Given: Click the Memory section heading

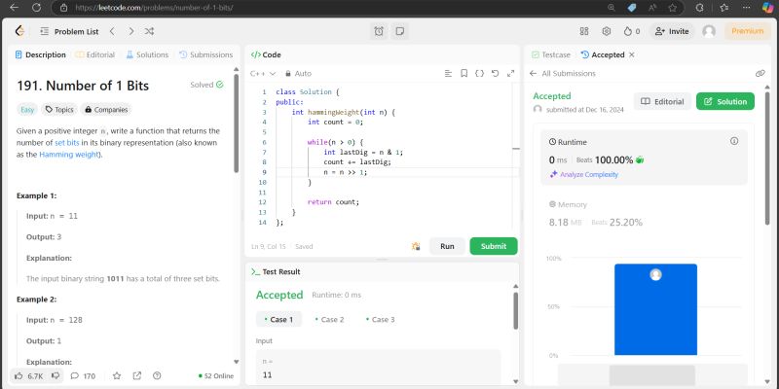Looking at the screenshot, I should [x=568, y=204].
